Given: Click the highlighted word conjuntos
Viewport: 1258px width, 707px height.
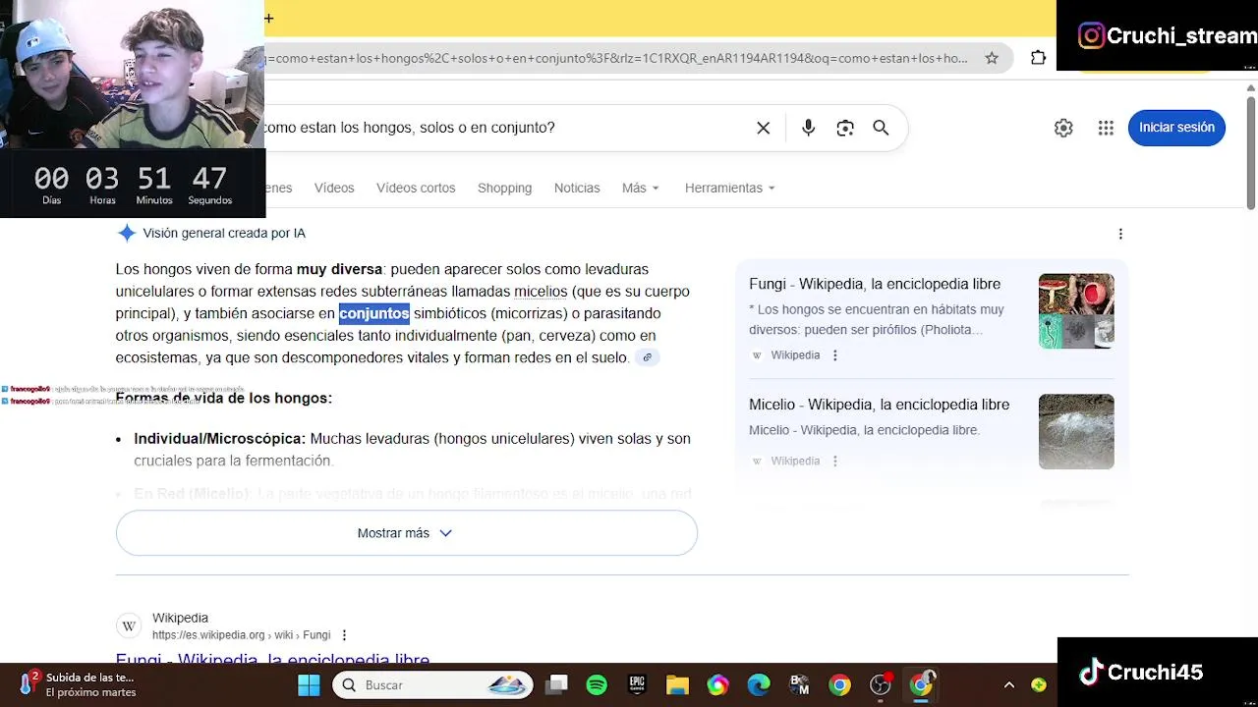Looking at the screenshot, I should pyautogui.click(x=373, y=313).
